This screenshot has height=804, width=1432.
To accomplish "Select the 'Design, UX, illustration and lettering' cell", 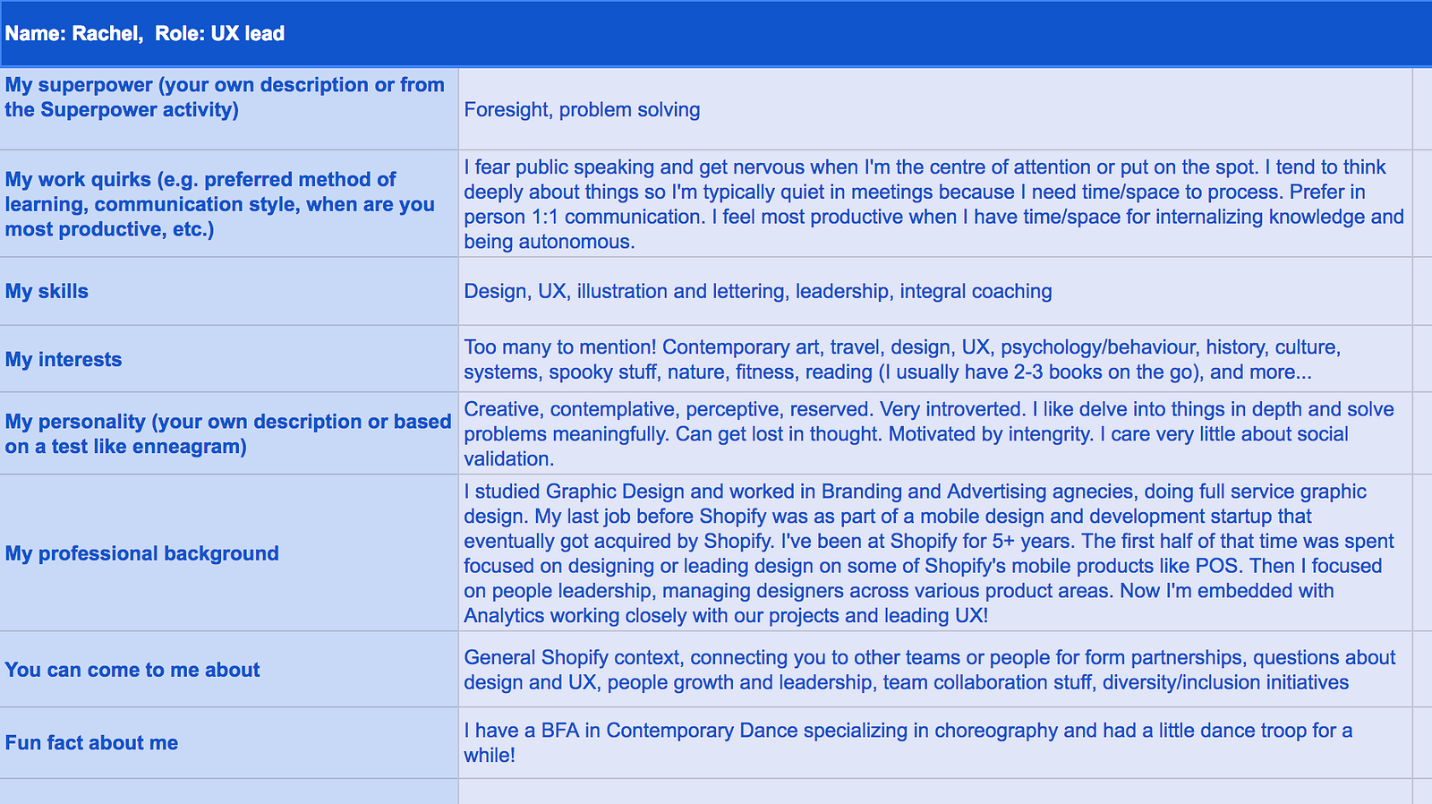I will click(935, 291).
